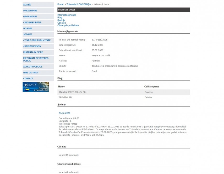
Task: Navigate to SEDINTE in the sidebar
Action: (x=28, y=34)
